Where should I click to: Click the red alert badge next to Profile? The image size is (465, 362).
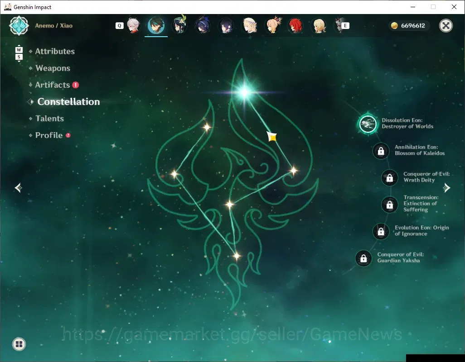coord(68,135)
